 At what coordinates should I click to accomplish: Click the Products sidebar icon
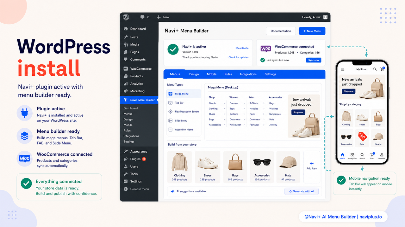[x=126, y=76]
